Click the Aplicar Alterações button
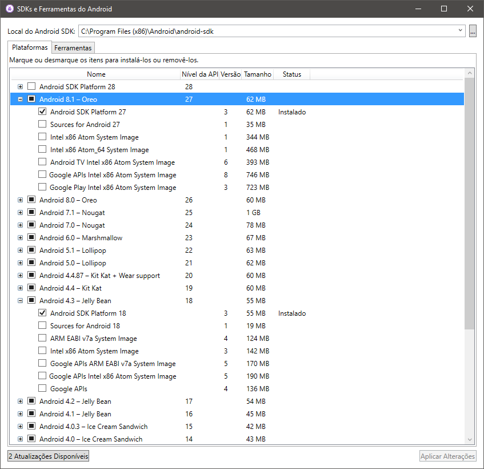This screenshot has width=484, height=469. (x=447, y=456)
